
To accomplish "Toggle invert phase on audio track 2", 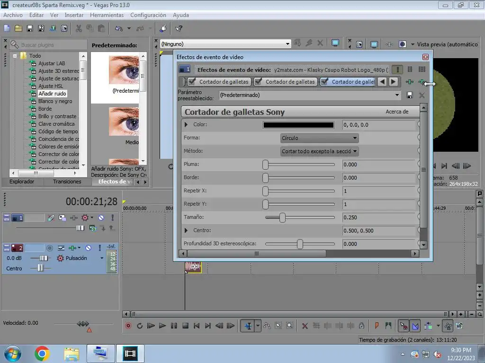I will (x=61, y=248).
